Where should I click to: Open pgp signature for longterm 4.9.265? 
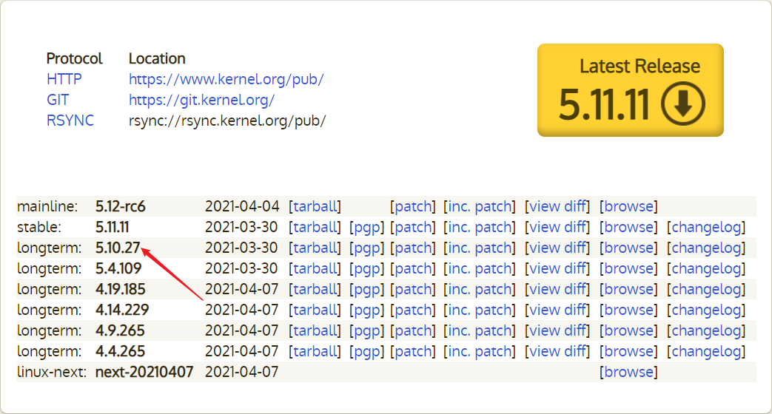pyautogui.click(x=367, y=331)
